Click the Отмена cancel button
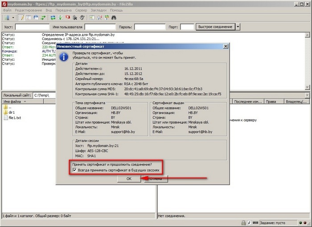Screen dimensions: 312x227 [156, 179]
